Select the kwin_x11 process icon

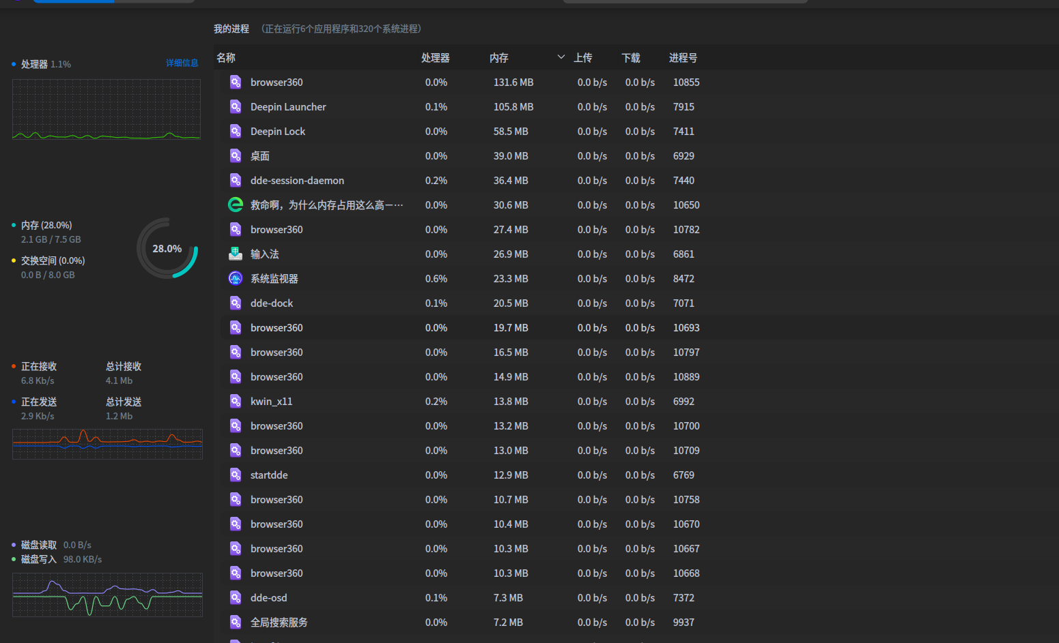point(235,402)
